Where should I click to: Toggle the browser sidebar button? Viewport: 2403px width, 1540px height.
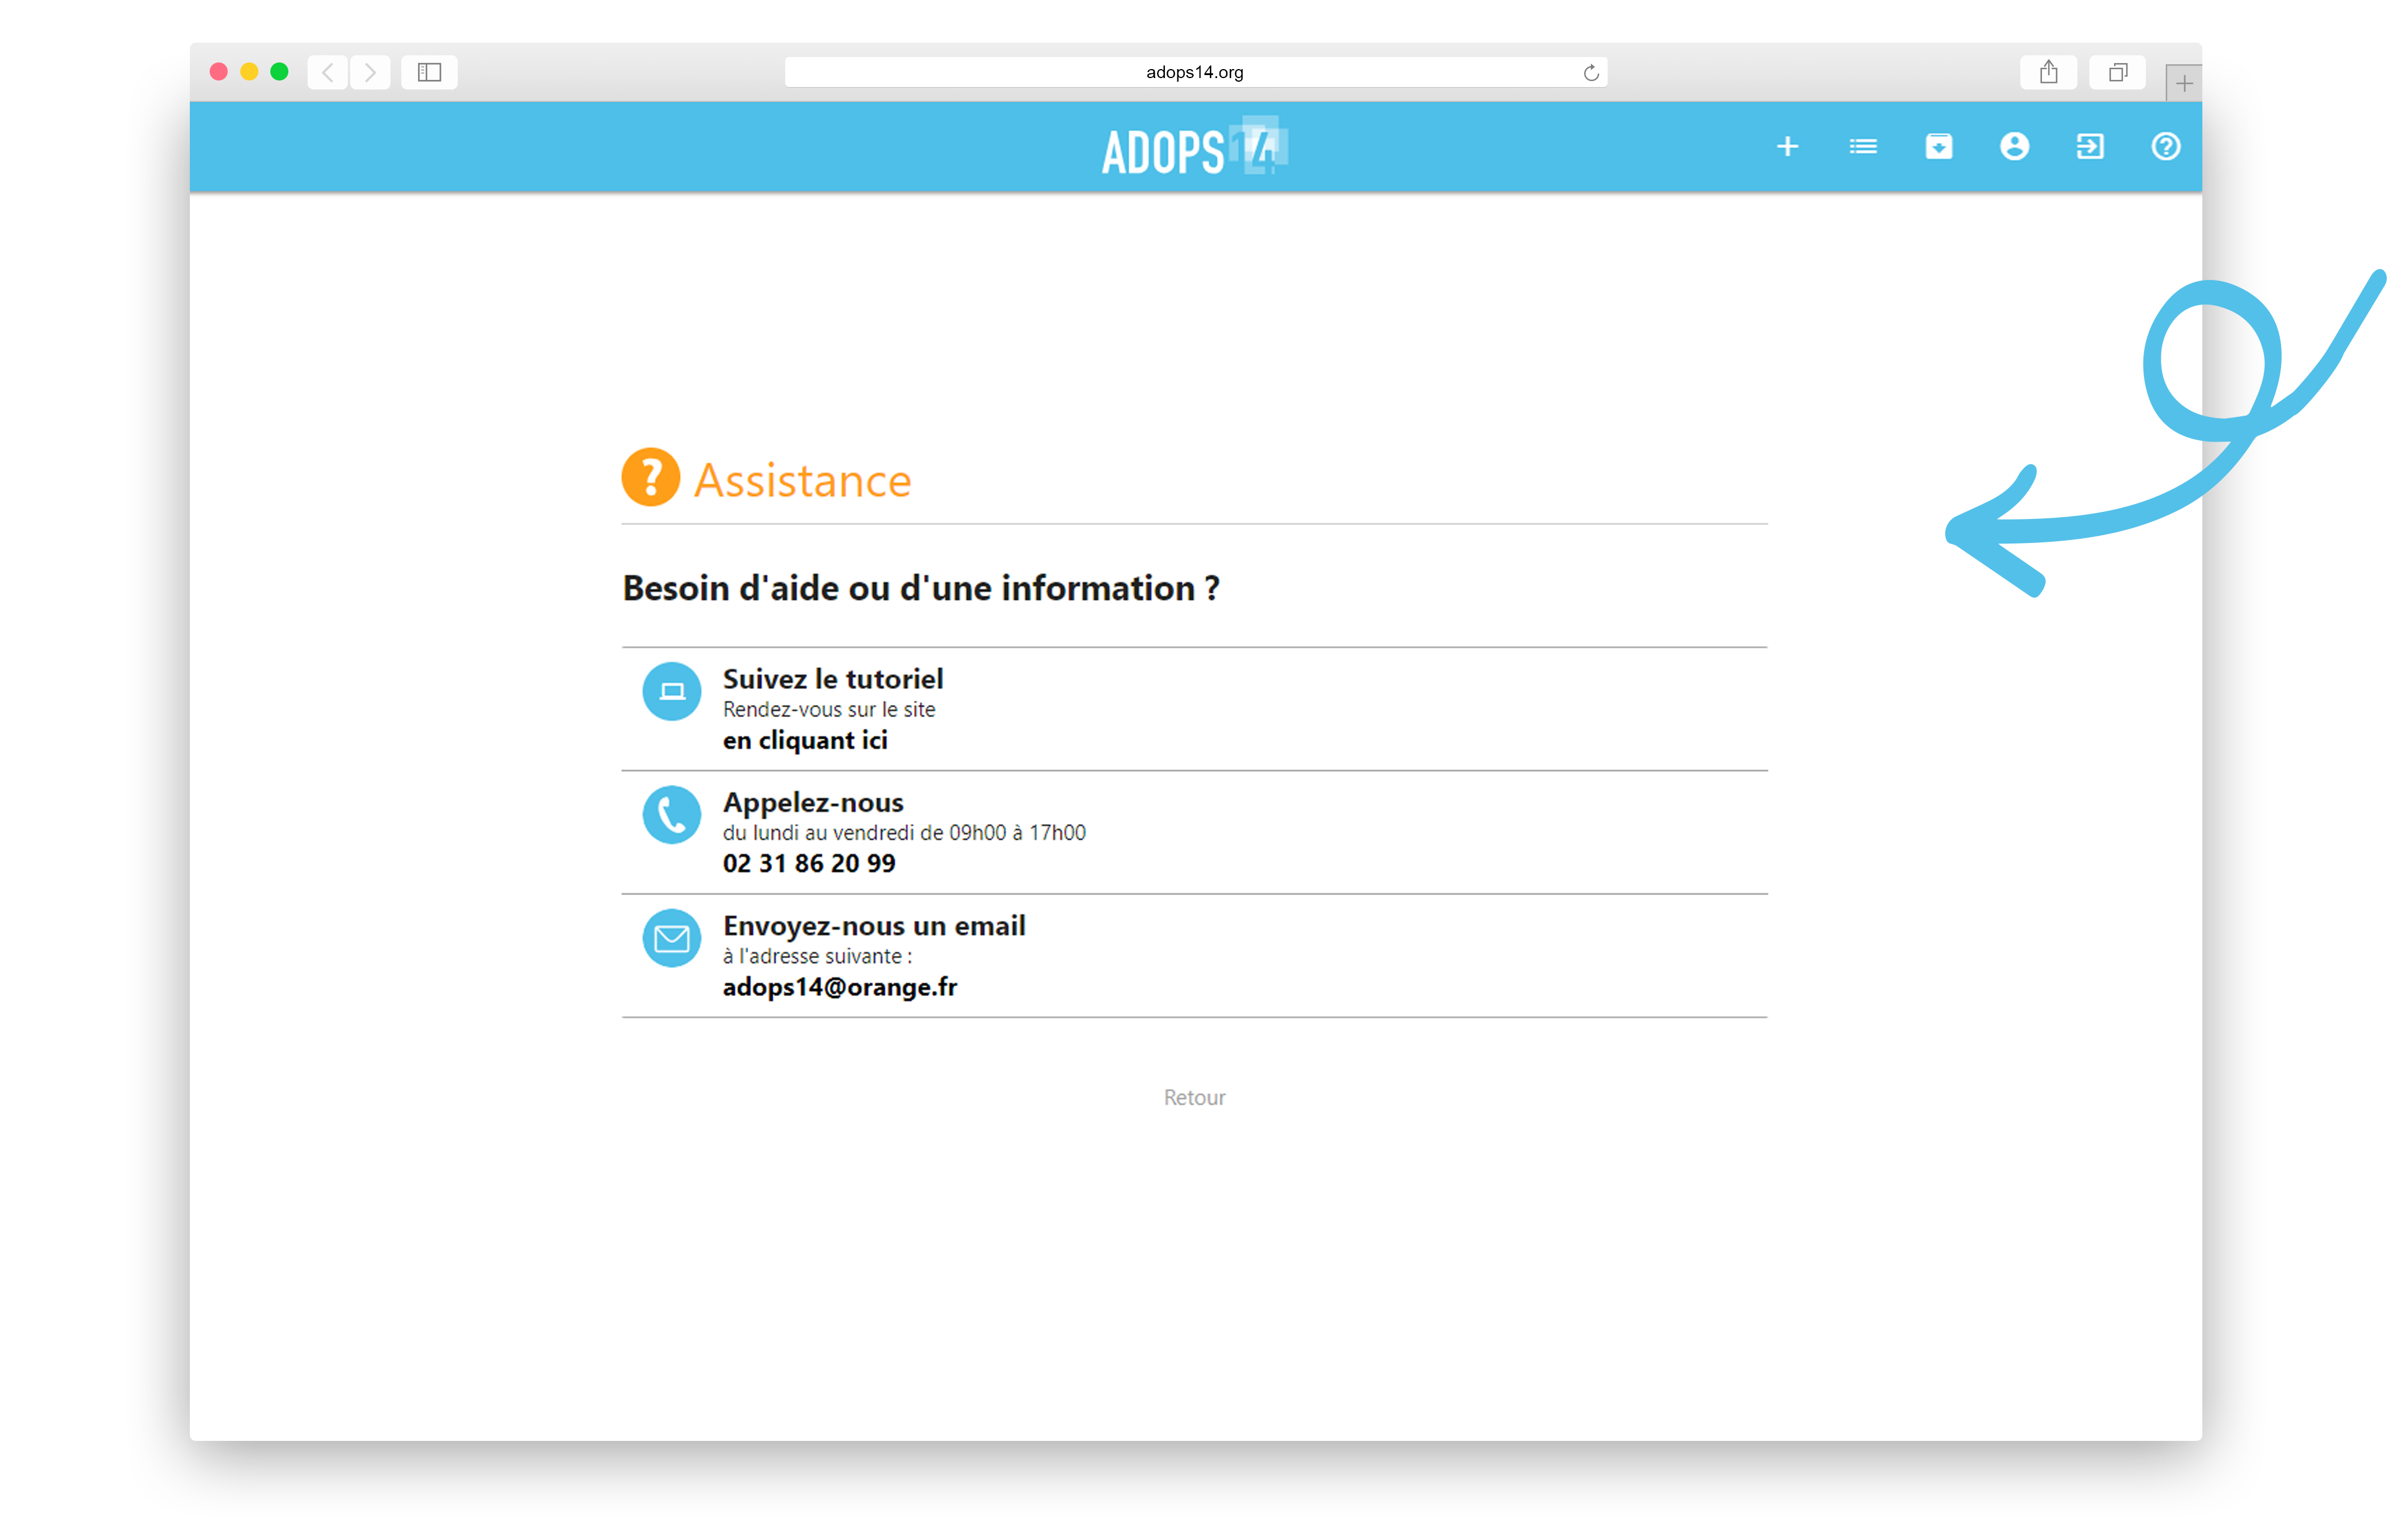[429, 72]
